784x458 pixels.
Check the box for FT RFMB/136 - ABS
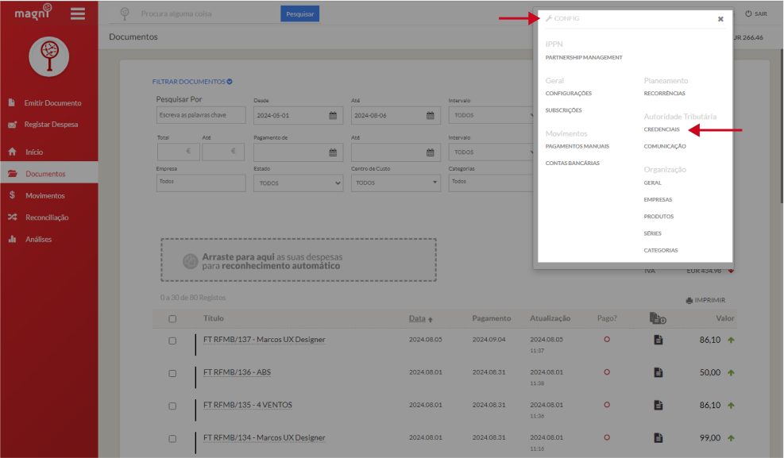[172, 373]
